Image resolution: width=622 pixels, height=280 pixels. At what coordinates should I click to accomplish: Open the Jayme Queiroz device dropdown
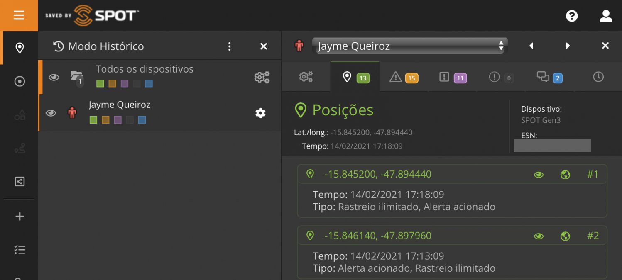coord(409,46)
